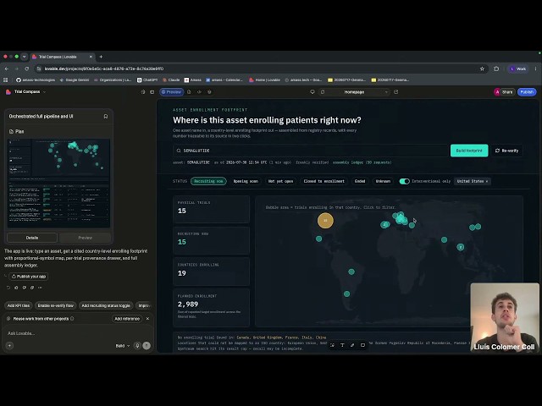
Task: Focus the Ask Lovable chat input
Action: coord(78,333)
